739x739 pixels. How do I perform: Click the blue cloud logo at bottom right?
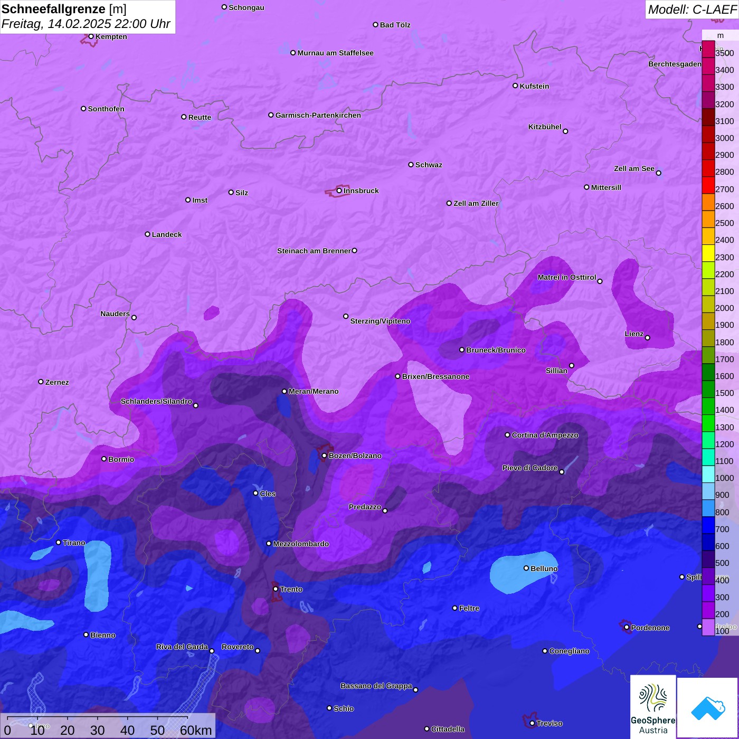(707, 707)
